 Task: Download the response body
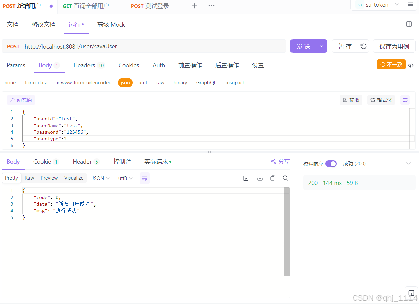260,178
